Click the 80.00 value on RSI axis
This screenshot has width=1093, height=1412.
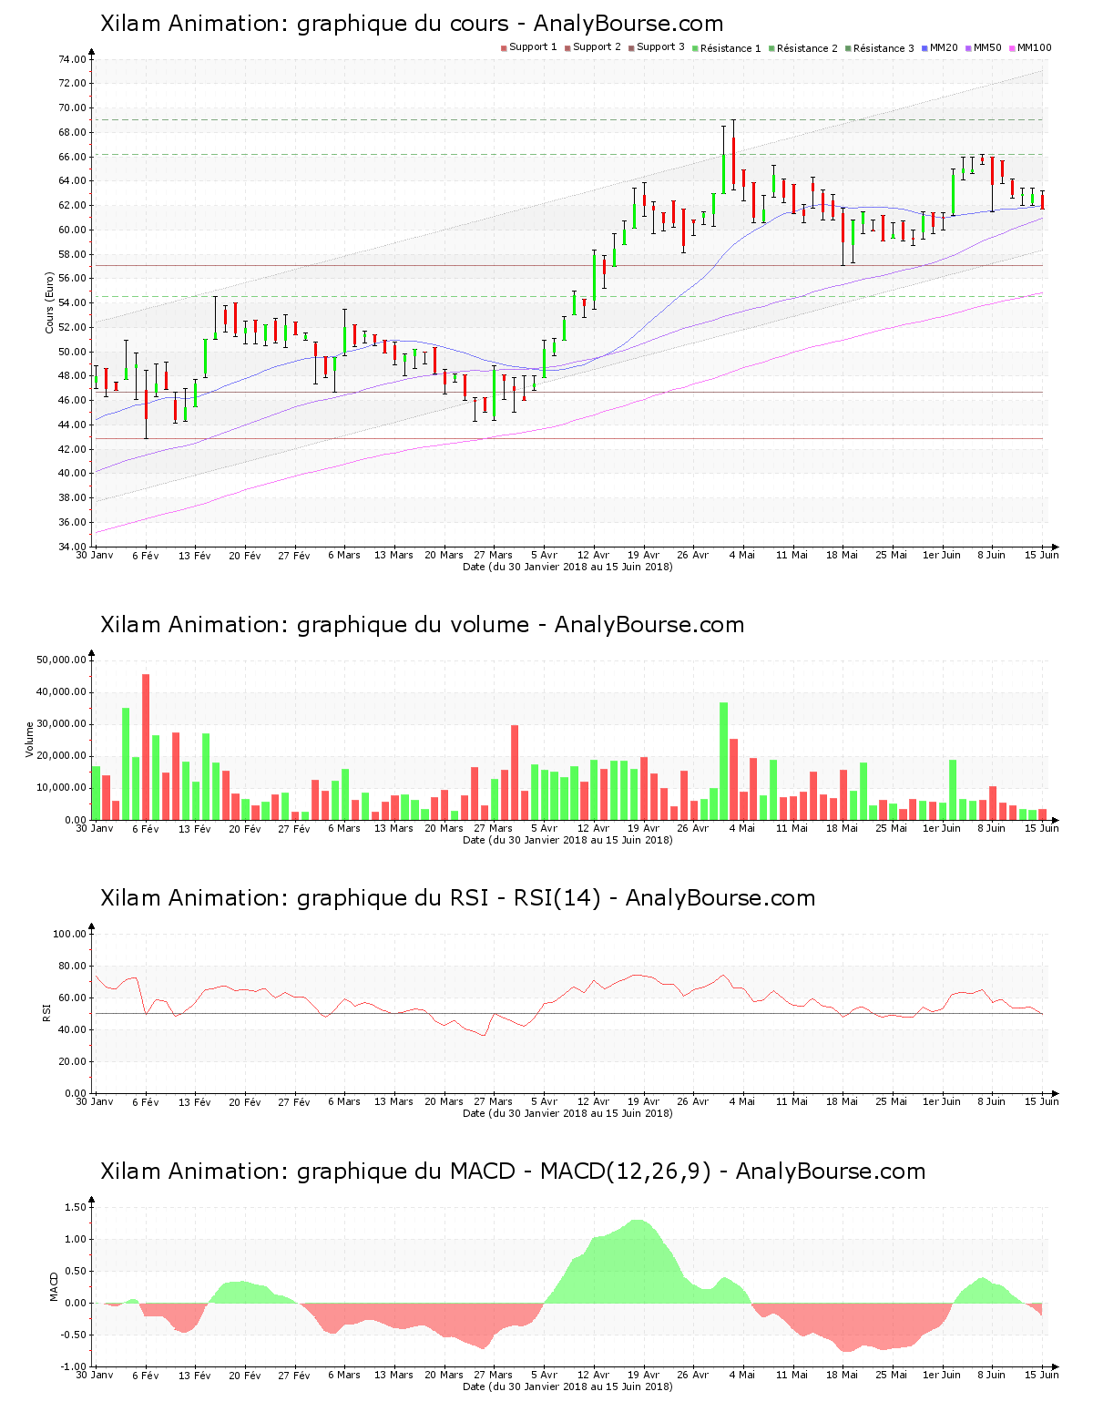click(x=72, y=966)
